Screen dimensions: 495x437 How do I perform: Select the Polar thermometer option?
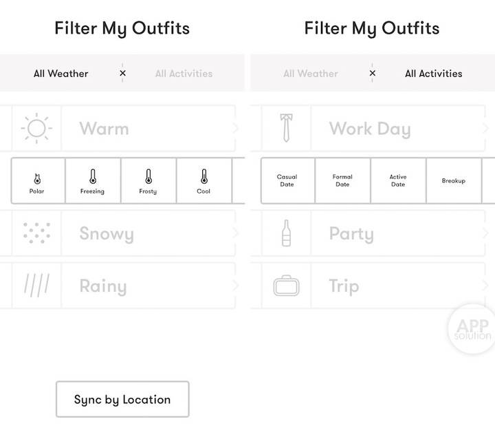[37, 181]
